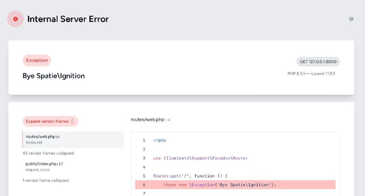Expand the 43 vendor frames collapsed row
The height and width of the screenshot is (196, 365).
coord(48,153)
